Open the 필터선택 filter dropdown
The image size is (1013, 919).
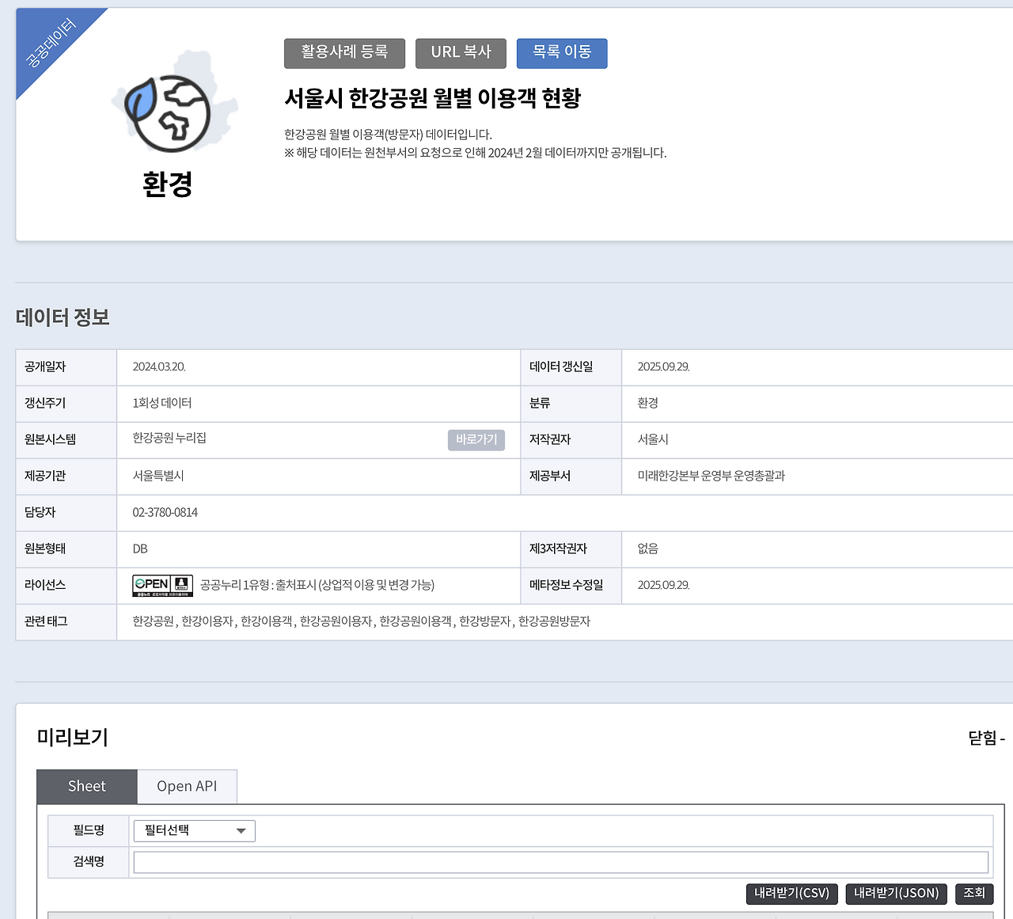point(193,830)
